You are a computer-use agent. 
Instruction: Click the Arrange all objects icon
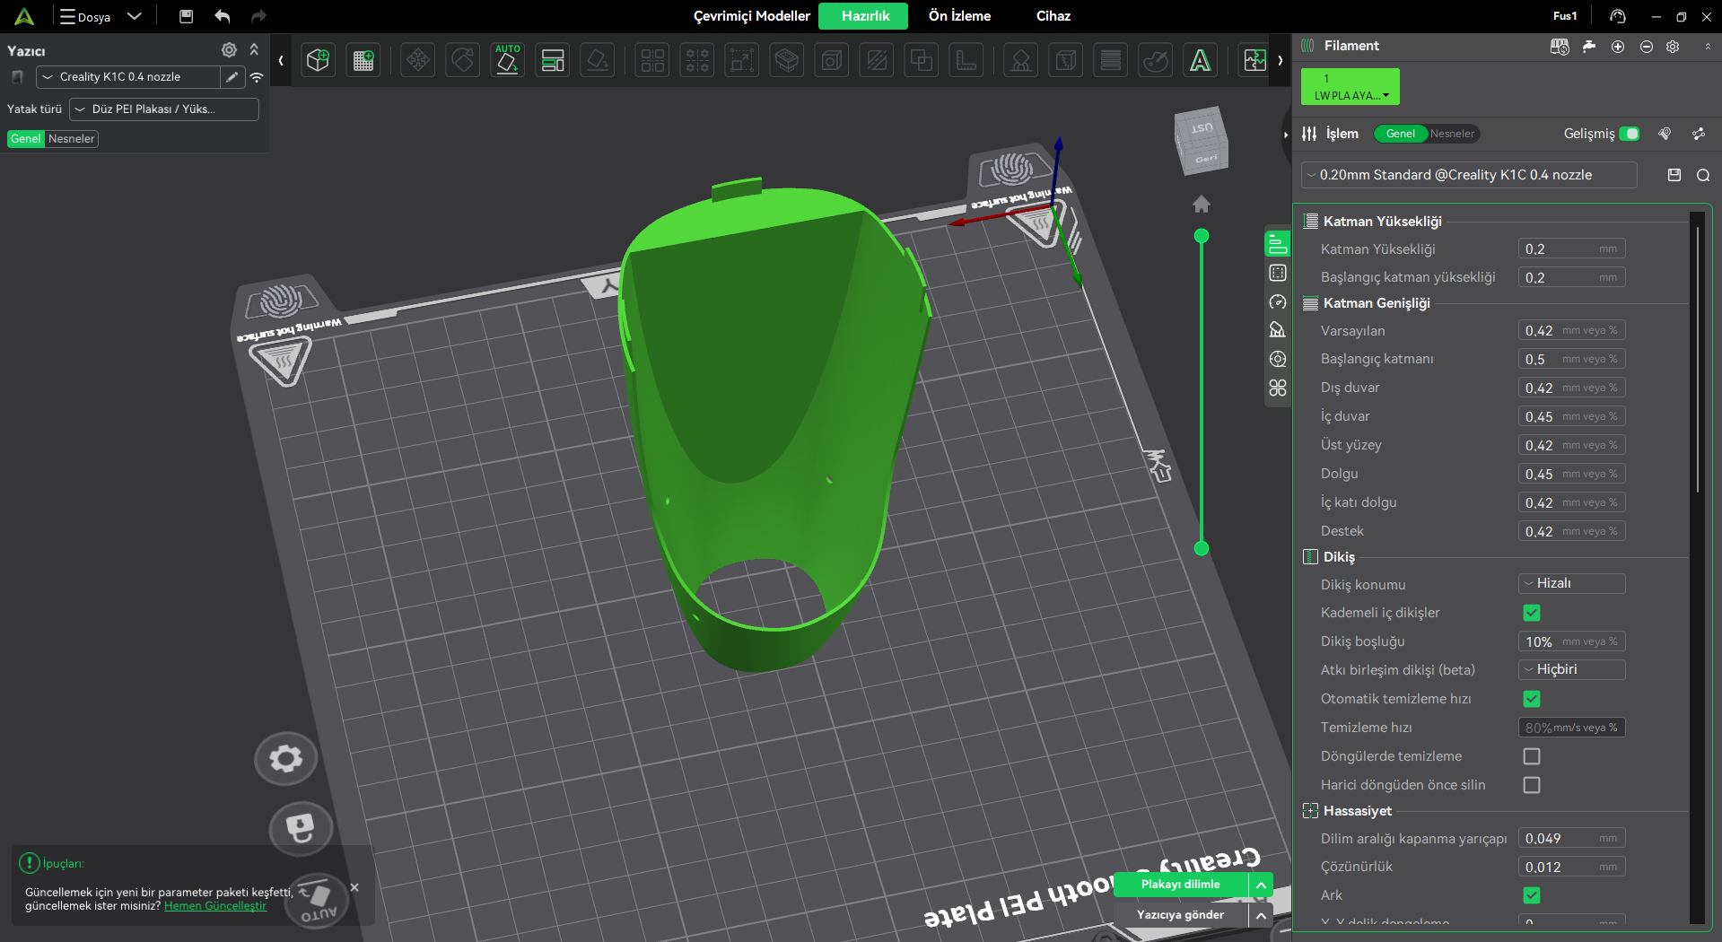pyautogui.click(x=553, y=61)
